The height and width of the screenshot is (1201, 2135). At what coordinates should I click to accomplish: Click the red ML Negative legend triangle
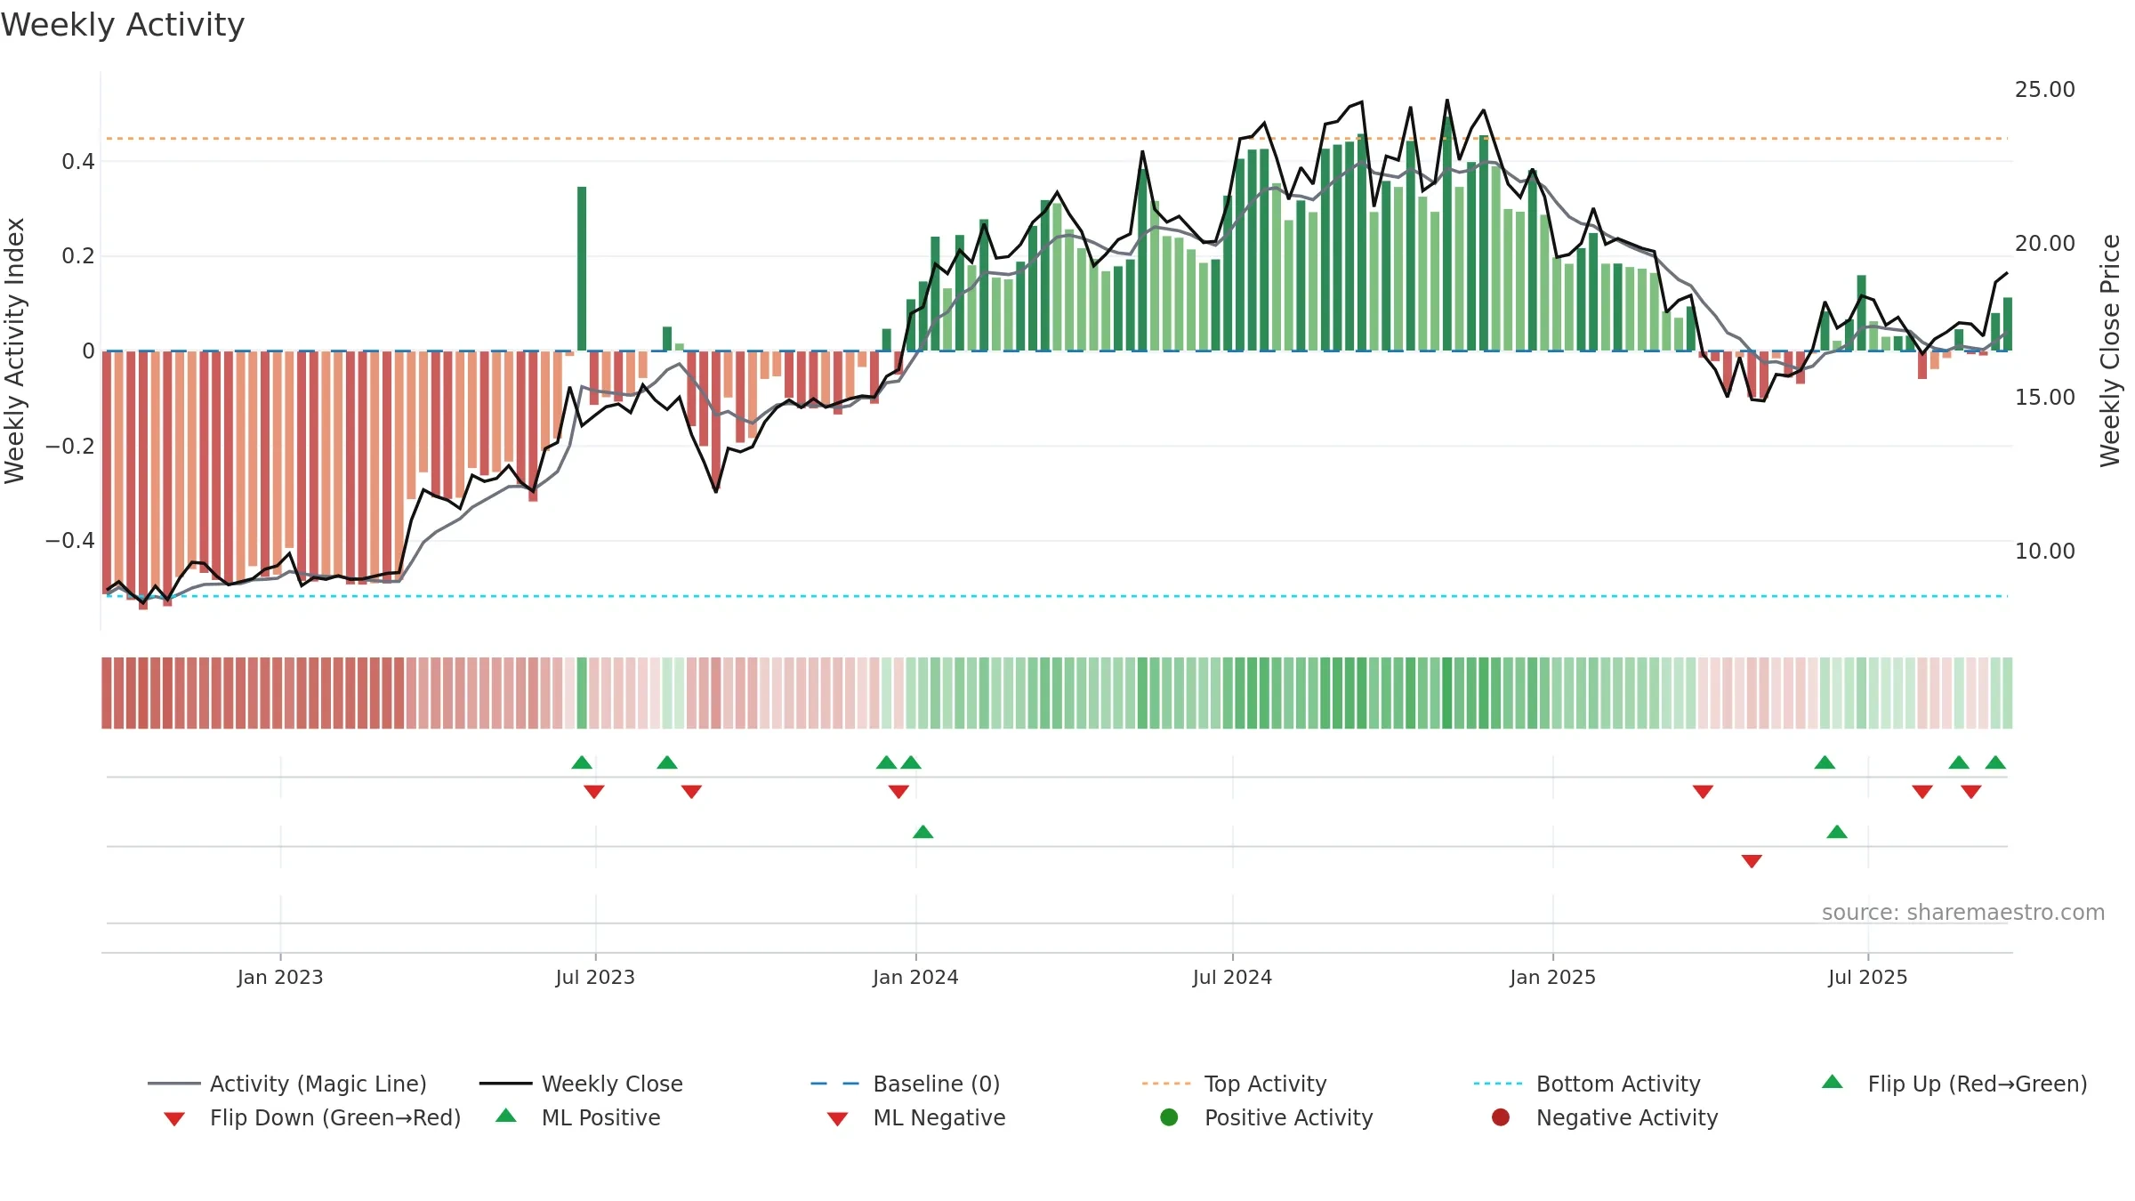click(x=837, y=1119)
